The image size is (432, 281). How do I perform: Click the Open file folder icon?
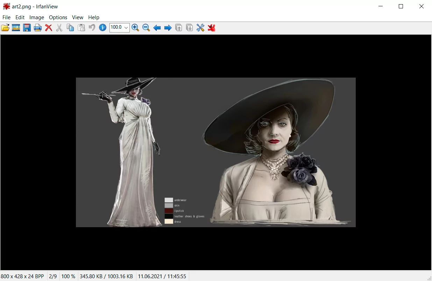coord(5,28)
